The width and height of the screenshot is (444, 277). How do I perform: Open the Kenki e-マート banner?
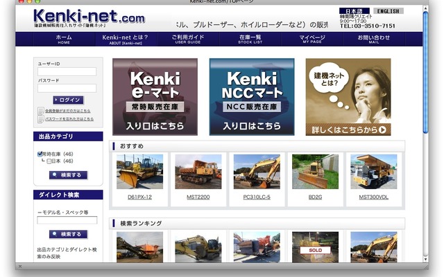(x=155, y=97)
